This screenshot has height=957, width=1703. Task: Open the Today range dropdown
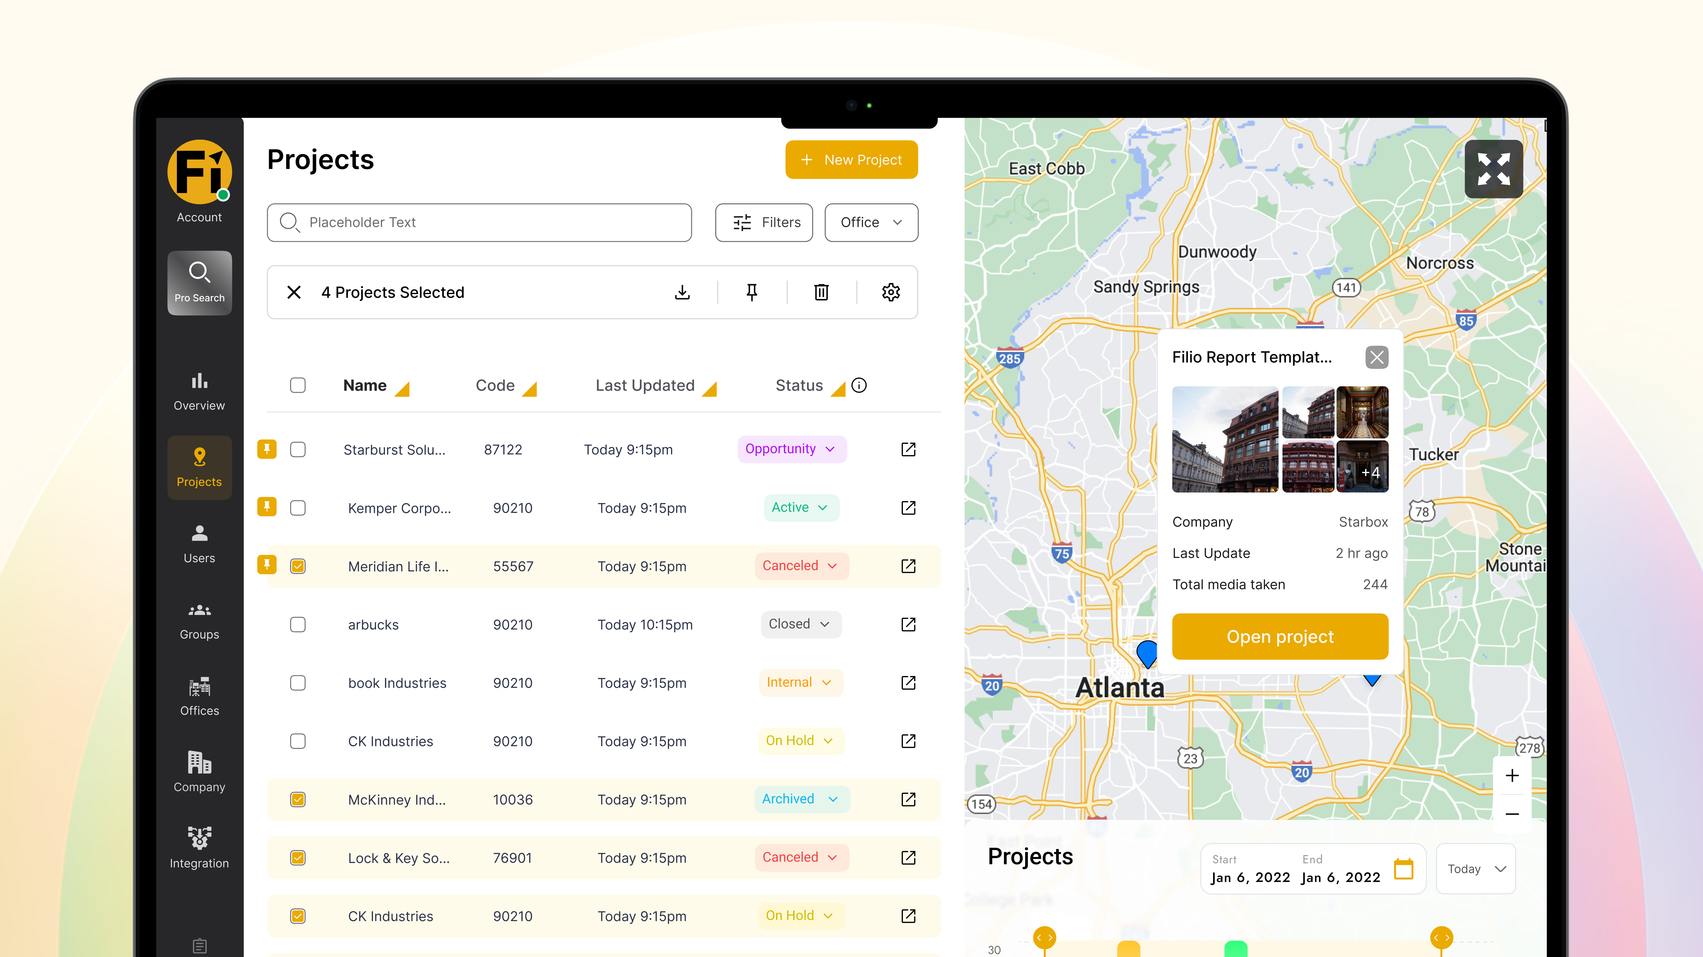pos(1475,869)
